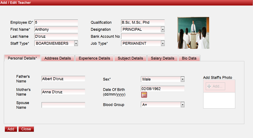The width and height of the screenshot is (253, 138).
Task: Click the Bank Account No field
Action: pos(143,36)
